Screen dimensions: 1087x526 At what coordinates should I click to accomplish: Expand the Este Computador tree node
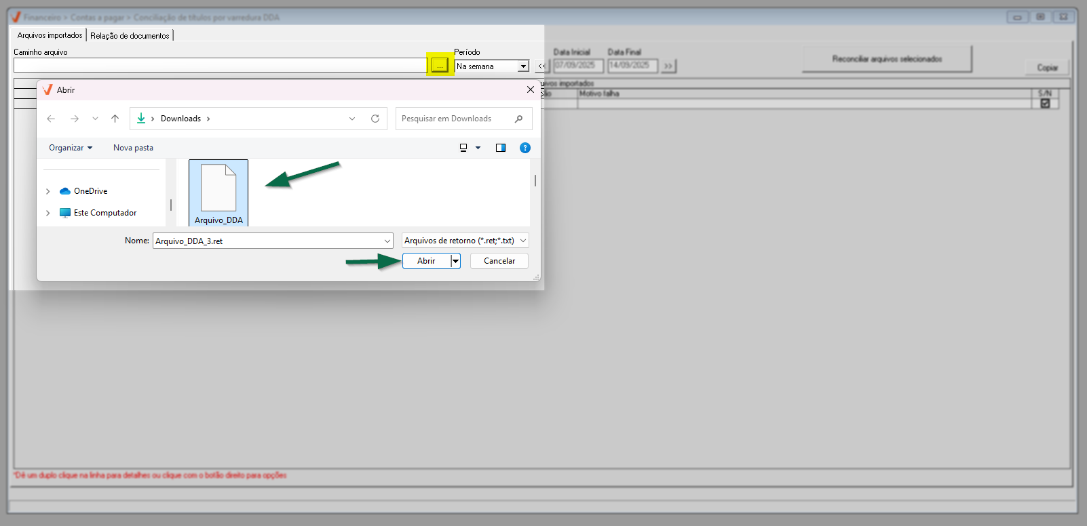[47, 213]
